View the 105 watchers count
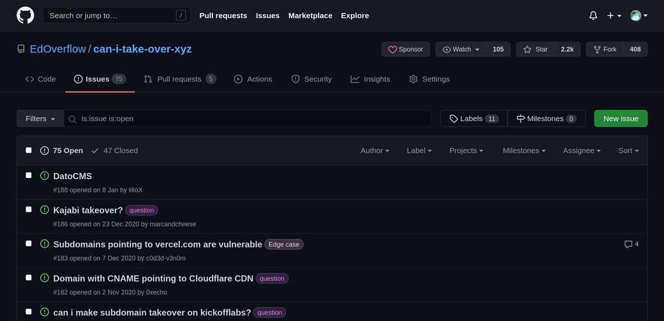Screen dimensions: 664x321 (498, 49)
